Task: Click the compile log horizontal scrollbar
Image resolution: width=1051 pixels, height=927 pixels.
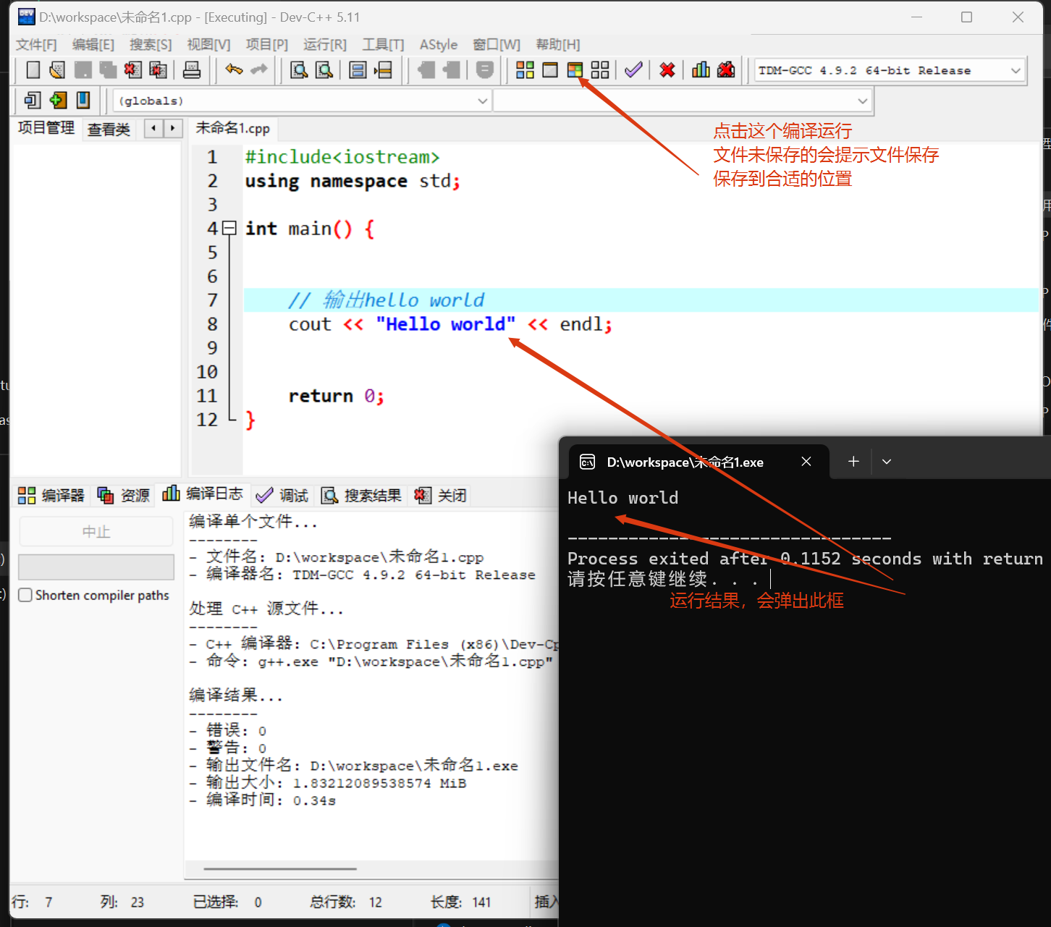Action: [x=280, y=868]
